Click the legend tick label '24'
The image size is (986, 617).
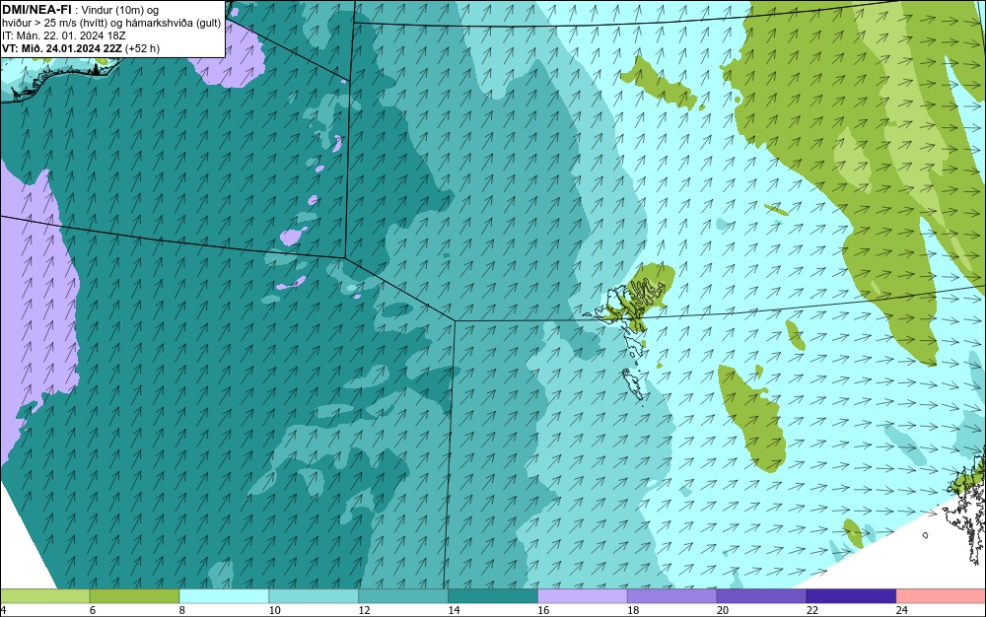pyautogui.click(x=902, y=610)
